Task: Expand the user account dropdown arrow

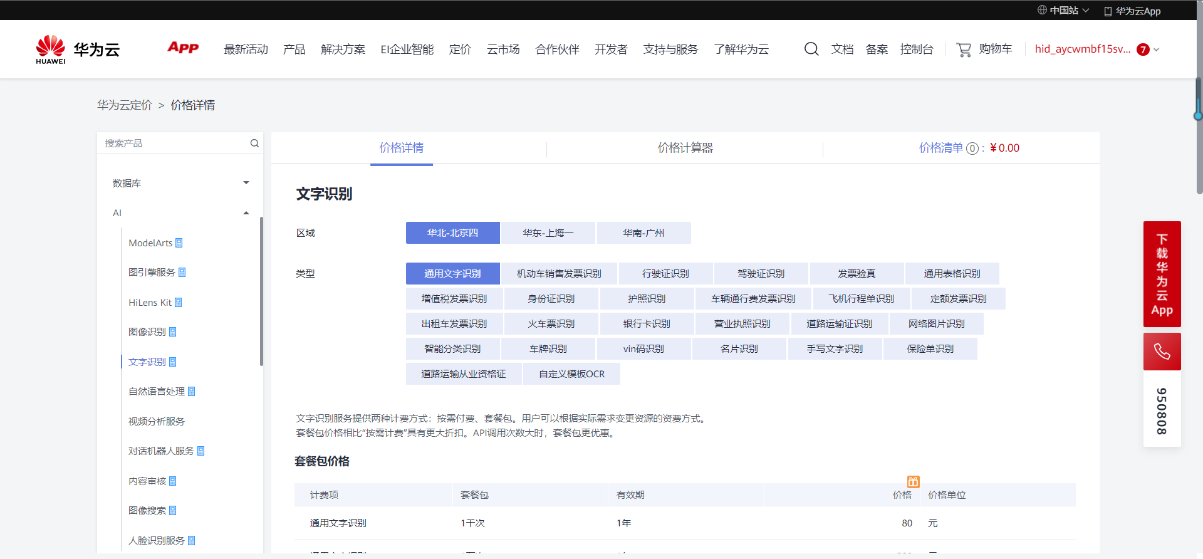Action: (1157, 50)
